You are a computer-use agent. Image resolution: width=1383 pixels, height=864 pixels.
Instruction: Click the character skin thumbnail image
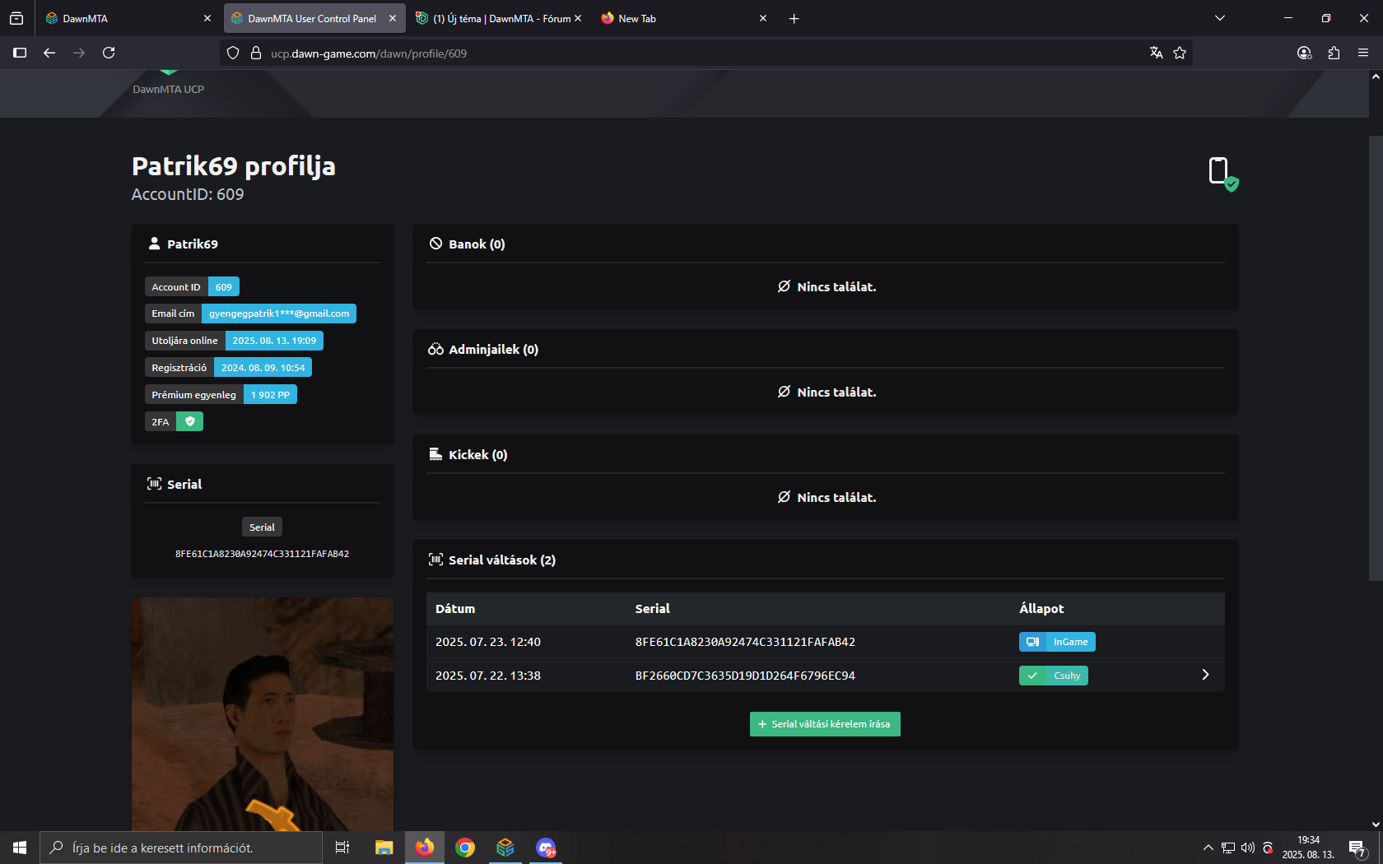263,713
